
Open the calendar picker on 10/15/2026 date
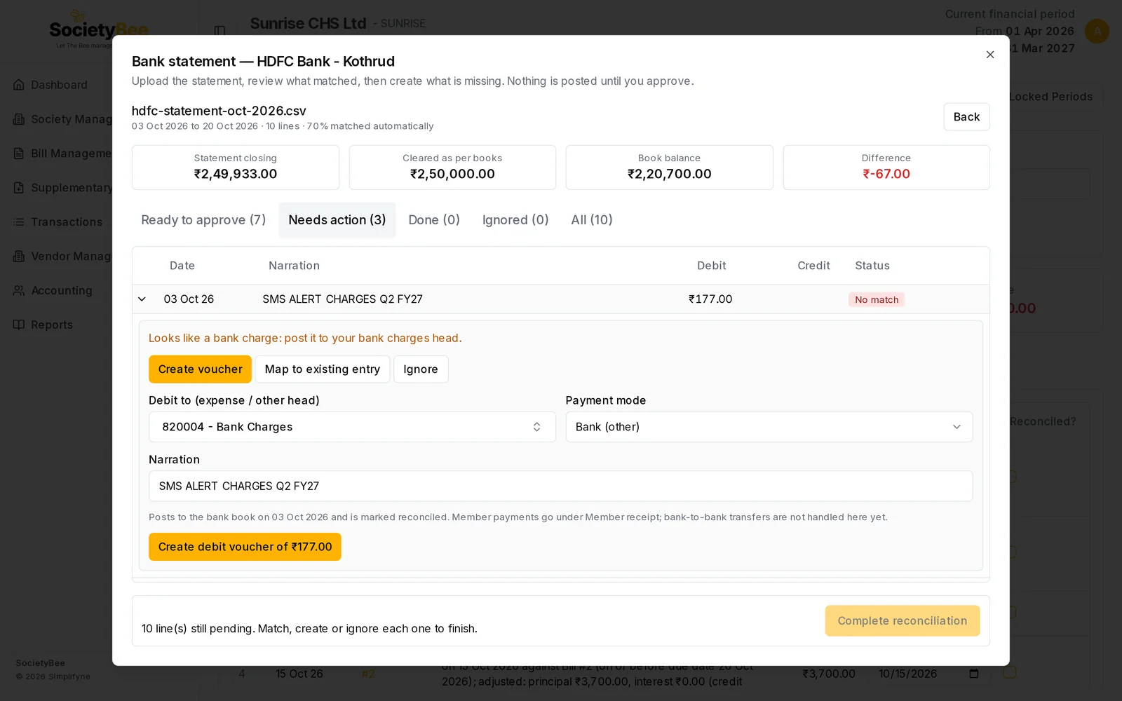tap(973, 674)
